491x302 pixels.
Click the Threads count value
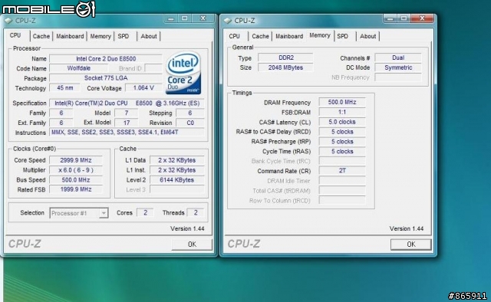(196, 213)
